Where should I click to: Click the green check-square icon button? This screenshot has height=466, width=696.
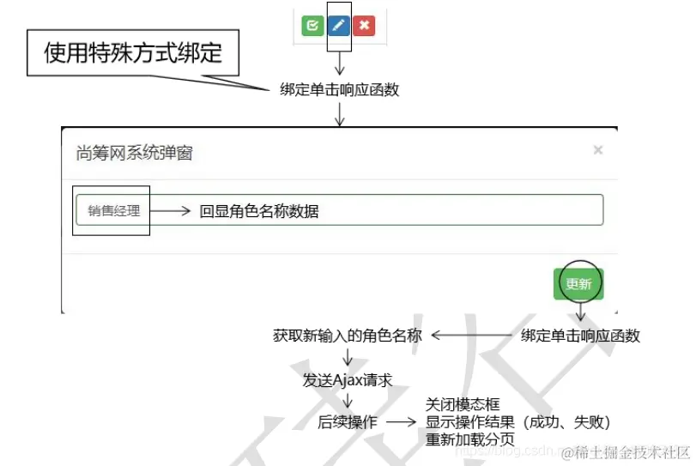[312, 25]
